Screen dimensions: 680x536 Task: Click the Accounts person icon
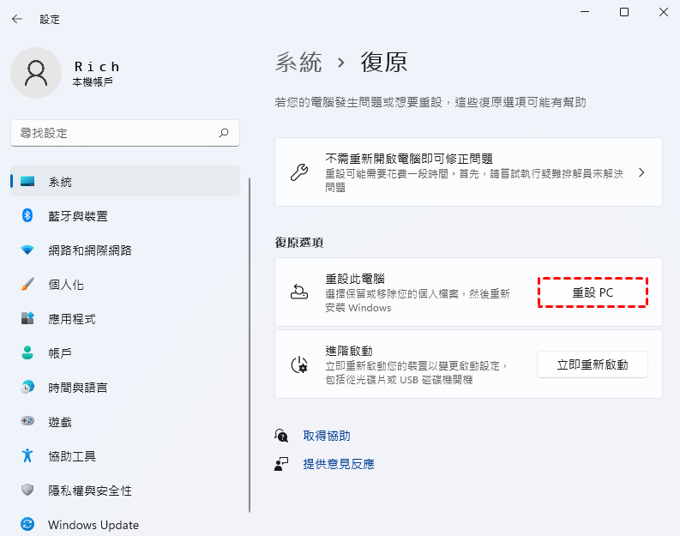(x=27, y=353)
